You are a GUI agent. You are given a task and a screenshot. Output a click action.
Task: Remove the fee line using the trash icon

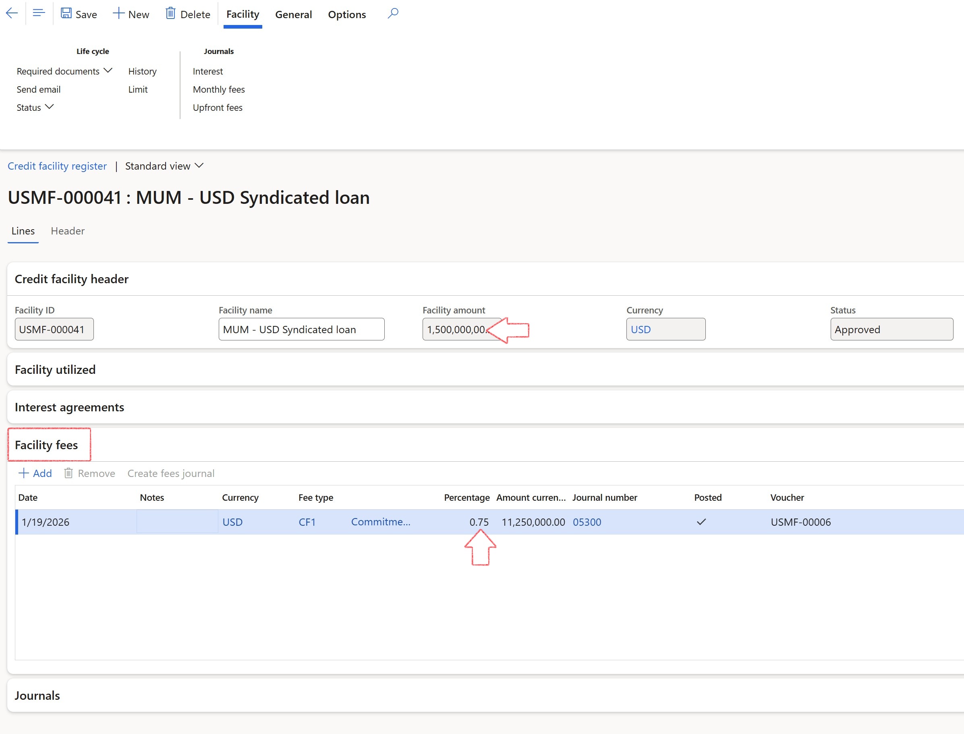68,473
